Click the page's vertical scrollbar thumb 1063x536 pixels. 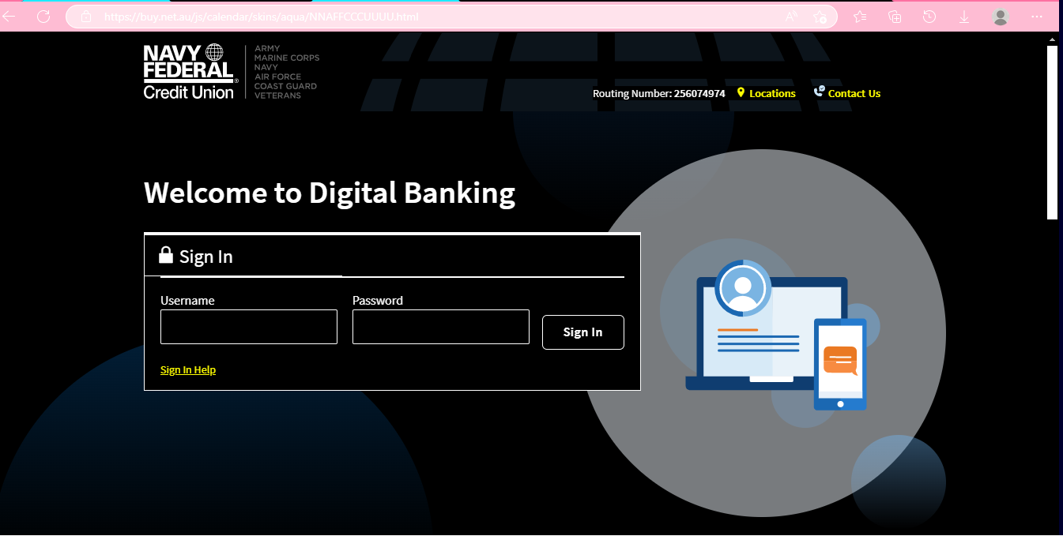click(x=1052, y=132)
